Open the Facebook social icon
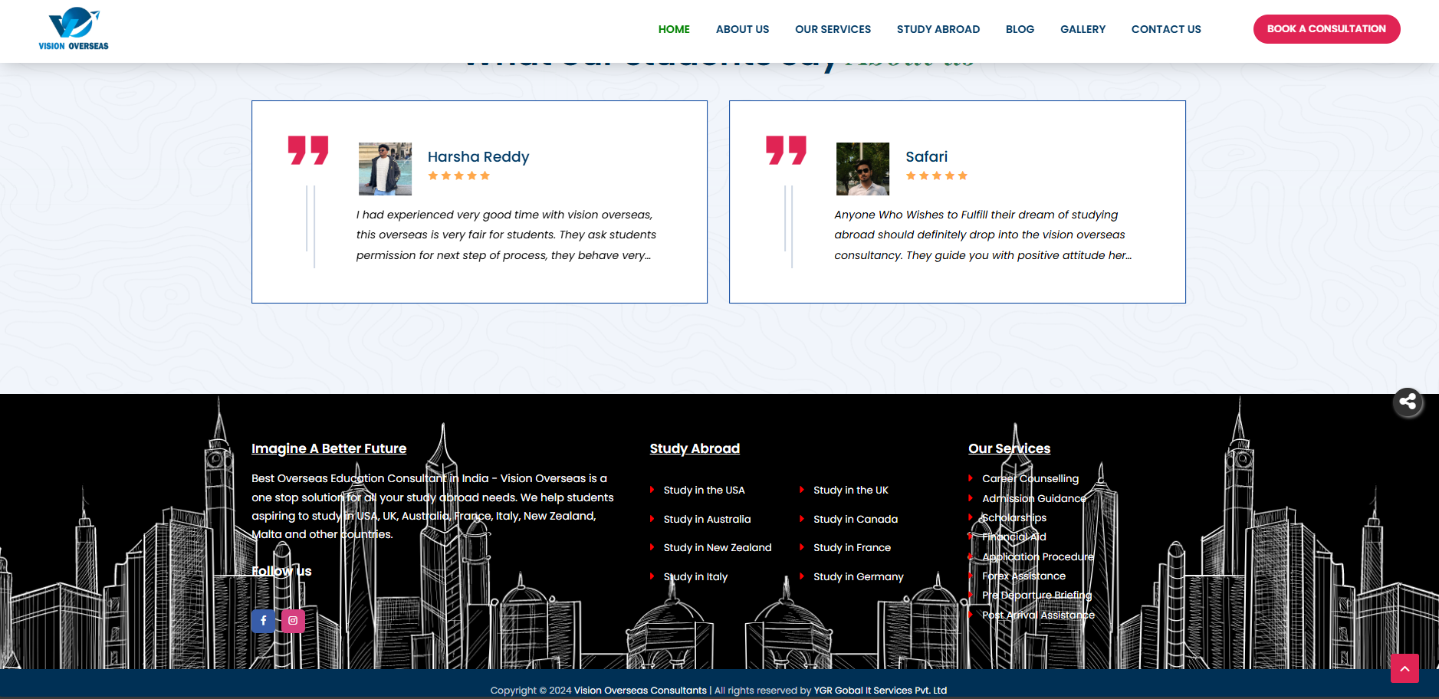This screenshot has width=1439, height=699. pyautogui.click(x=263, y=621)
